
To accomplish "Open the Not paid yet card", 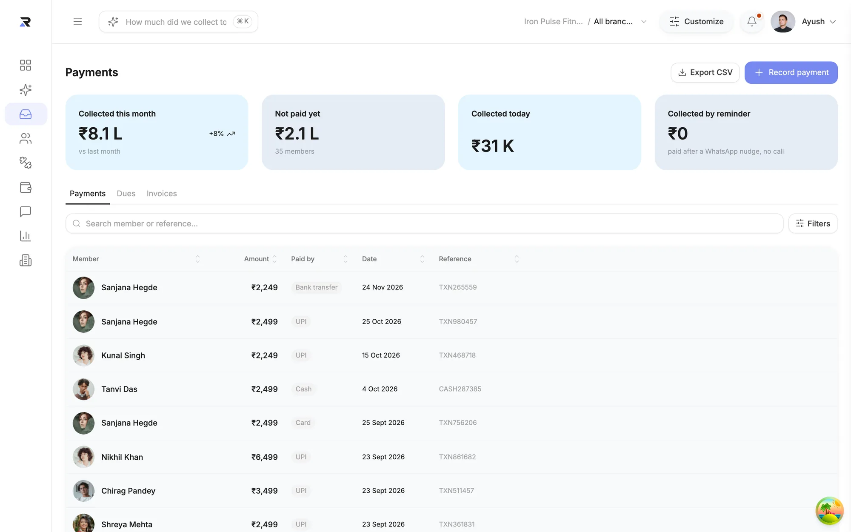I will tap(353, 132).
